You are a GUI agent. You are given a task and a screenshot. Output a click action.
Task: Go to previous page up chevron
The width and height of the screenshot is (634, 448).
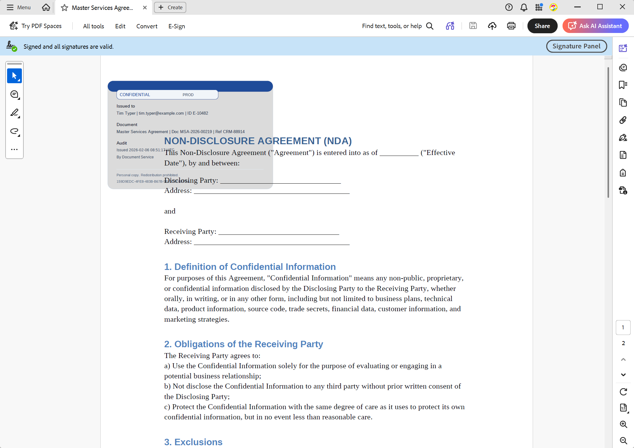(623, 360)
